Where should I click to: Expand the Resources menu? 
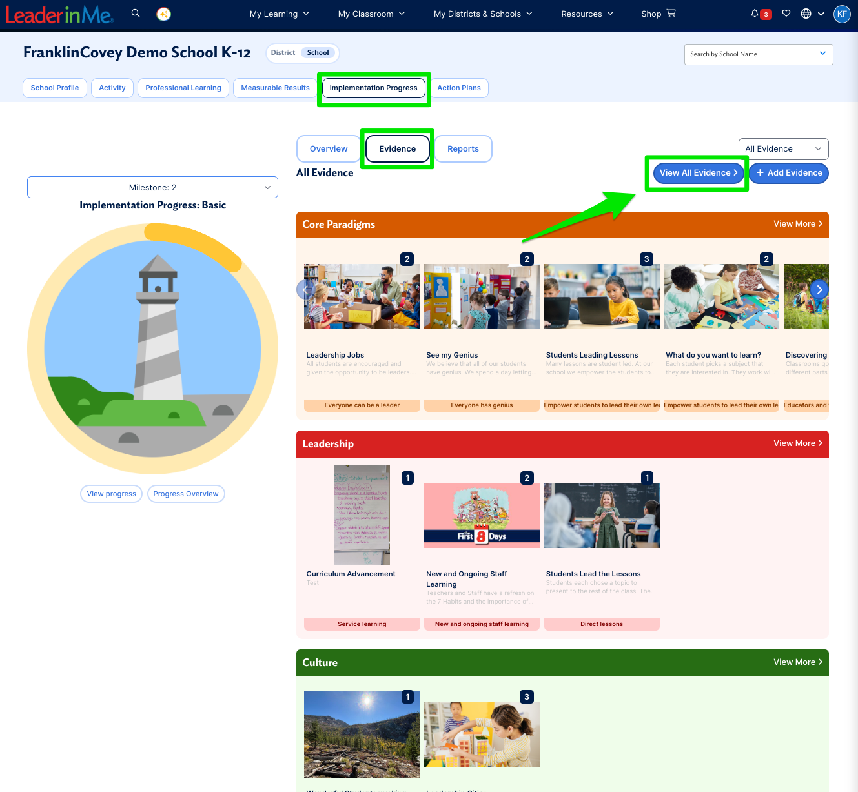(x=587, y=14)
